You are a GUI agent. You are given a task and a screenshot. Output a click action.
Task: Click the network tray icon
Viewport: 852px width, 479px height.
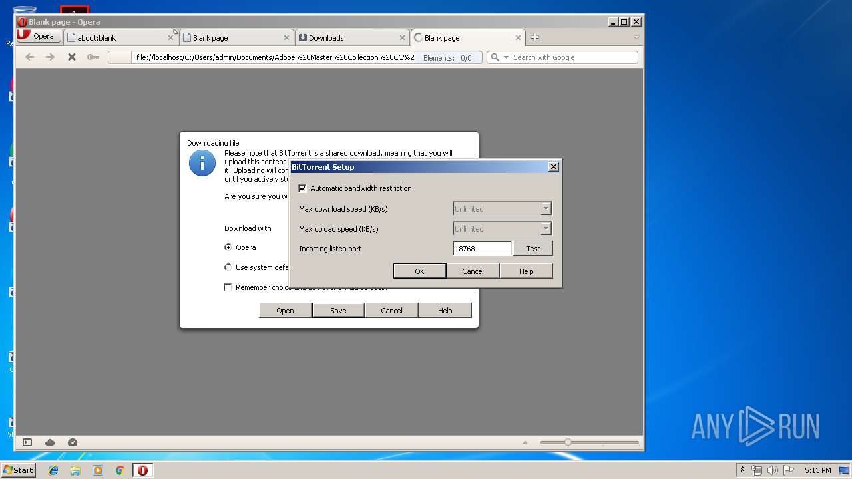756,470
